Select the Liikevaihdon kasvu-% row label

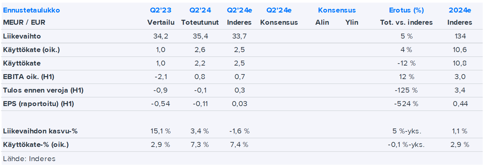[40, 131]
